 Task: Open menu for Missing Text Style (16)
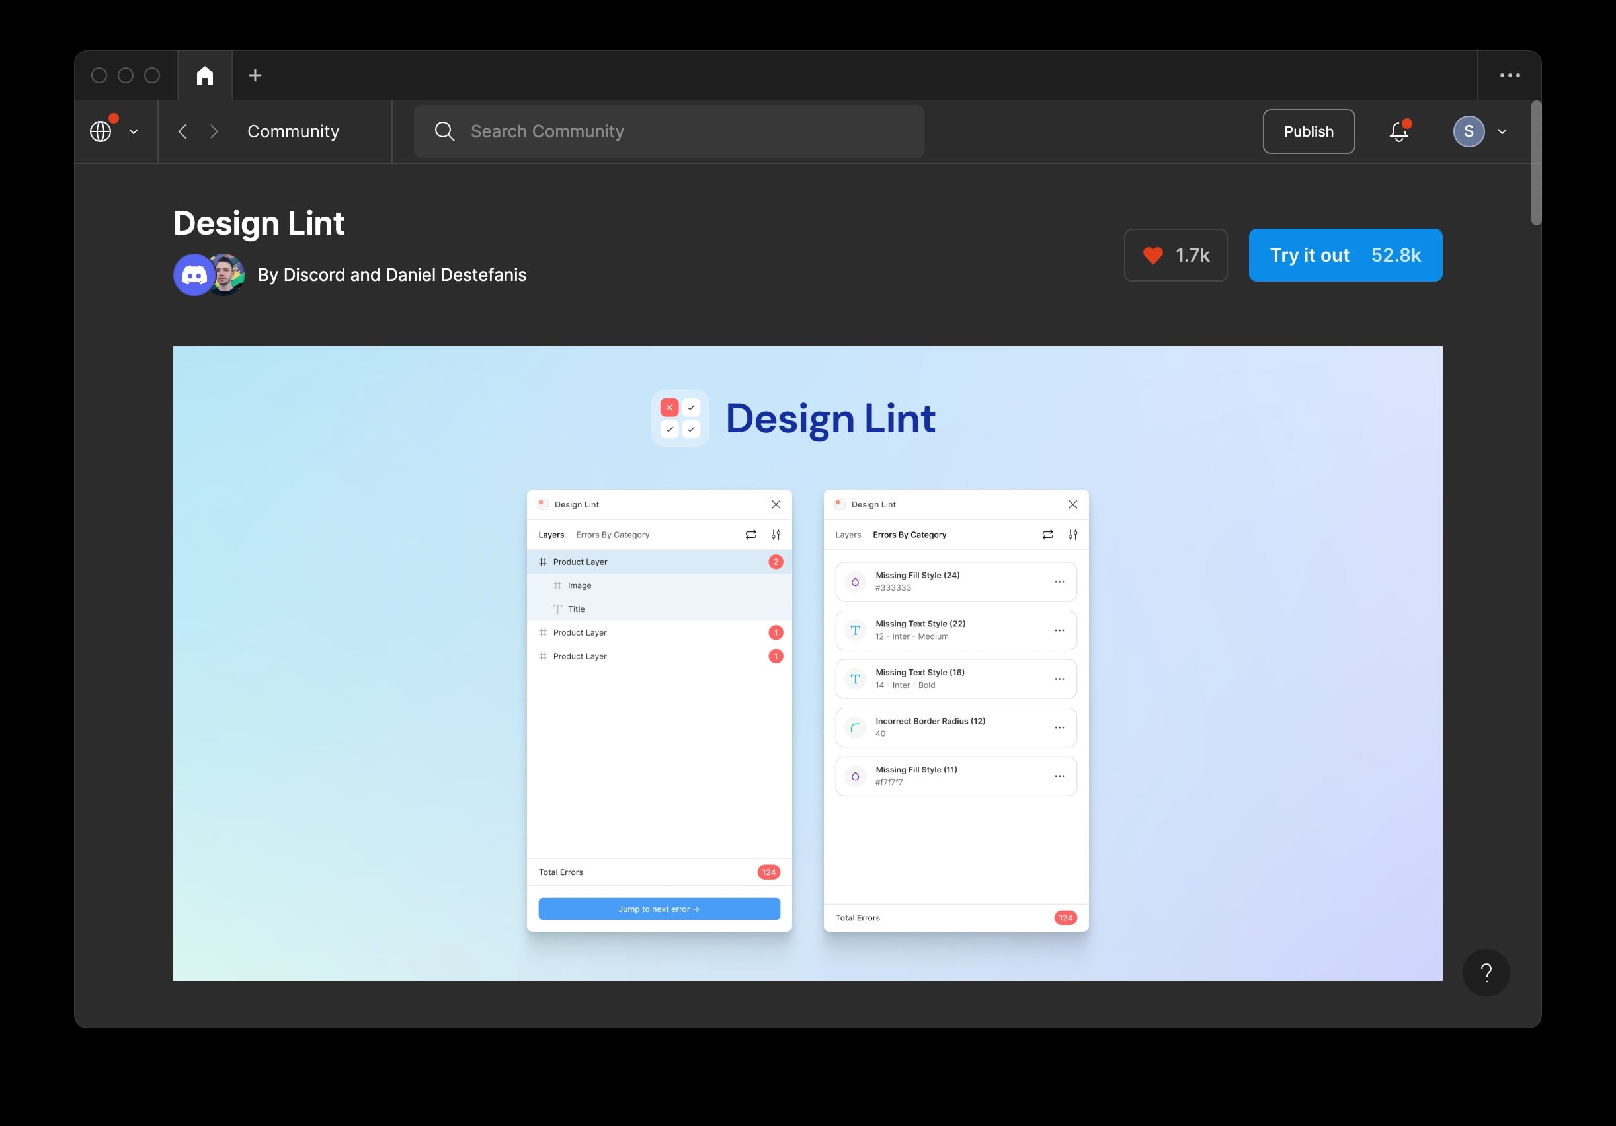point(1059,679)
